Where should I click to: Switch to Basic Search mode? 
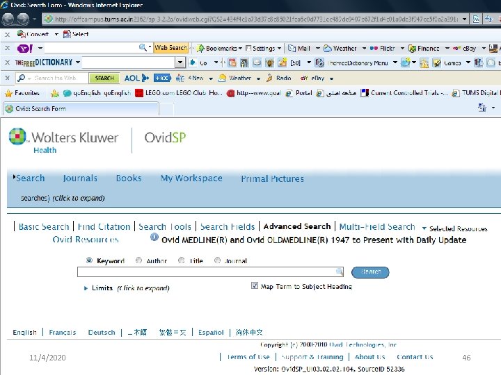44,226
